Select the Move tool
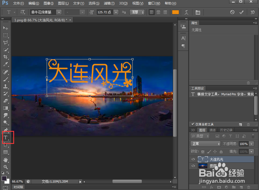This screenshot has height=190, width=259. (6, 28)
